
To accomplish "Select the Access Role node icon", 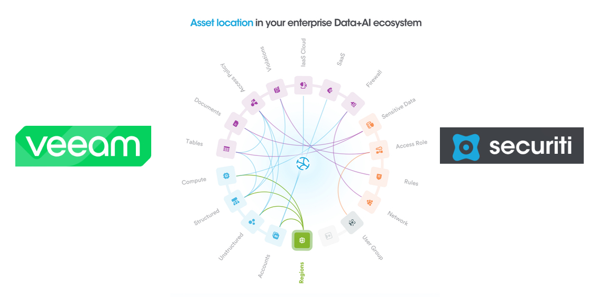I will [x=379, y=150].
